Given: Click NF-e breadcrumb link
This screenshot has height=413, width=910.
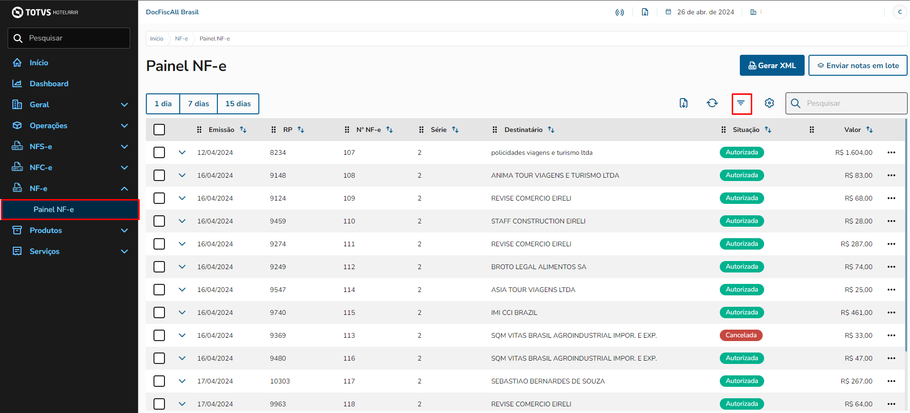Looking at the screenshot, I should 182,39.
